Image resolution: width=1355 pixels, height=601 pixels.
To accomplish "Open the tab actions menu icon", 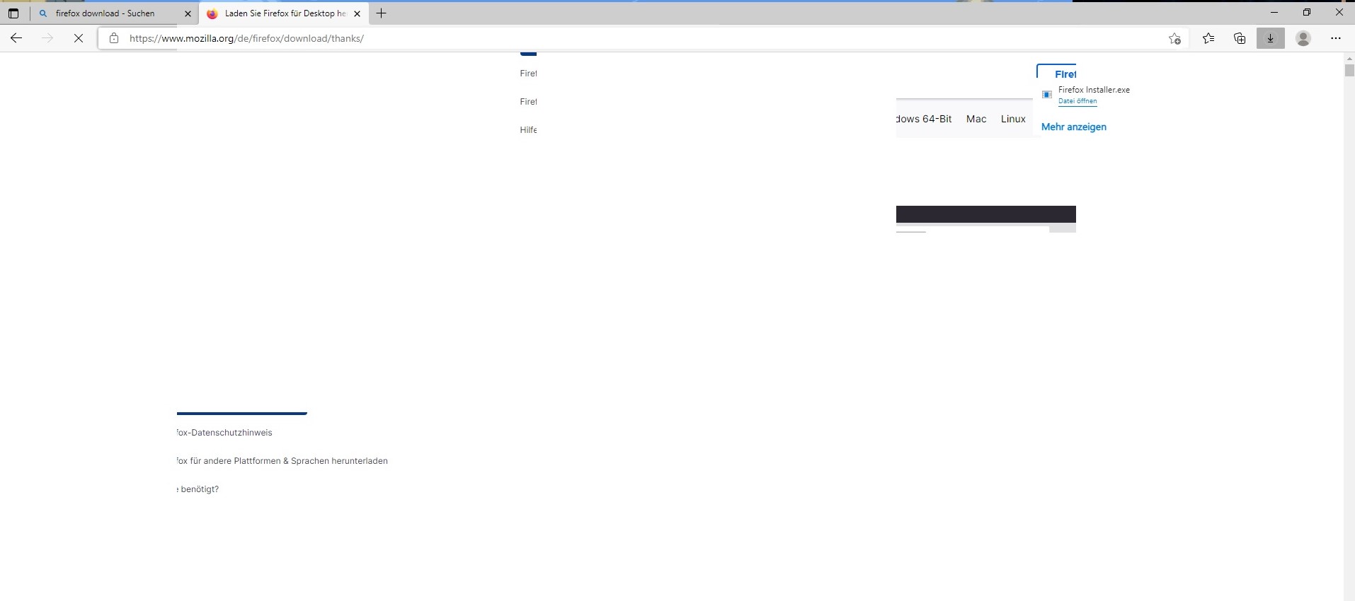I will pos(13,13).
